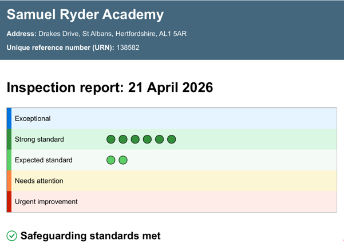Click the Urgent improvement row
This screenshot has height=251, width=344.
(172, 202)
